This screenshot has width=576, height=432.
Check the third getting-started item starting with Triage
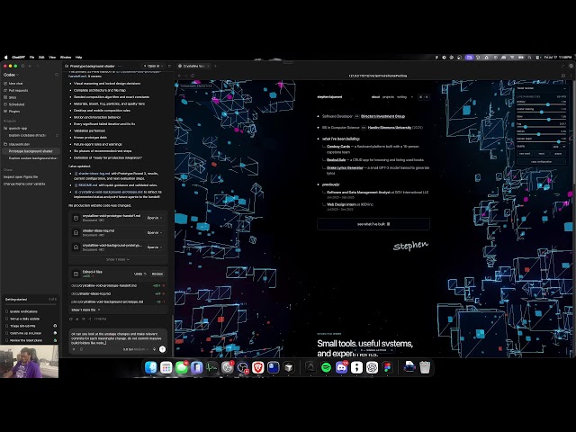point(7,326)
